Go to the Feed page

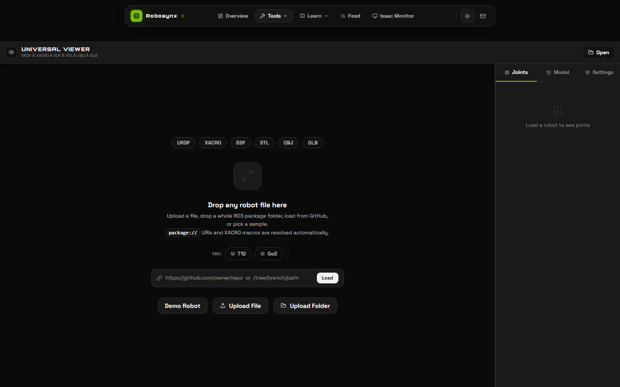point(350,16)
